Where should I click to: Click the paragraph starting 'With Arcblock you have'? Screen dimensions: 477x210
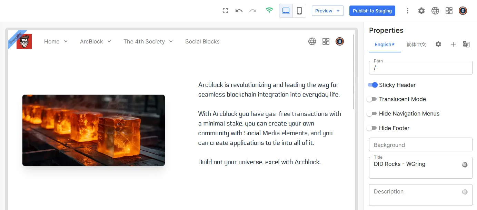[270, 128]
